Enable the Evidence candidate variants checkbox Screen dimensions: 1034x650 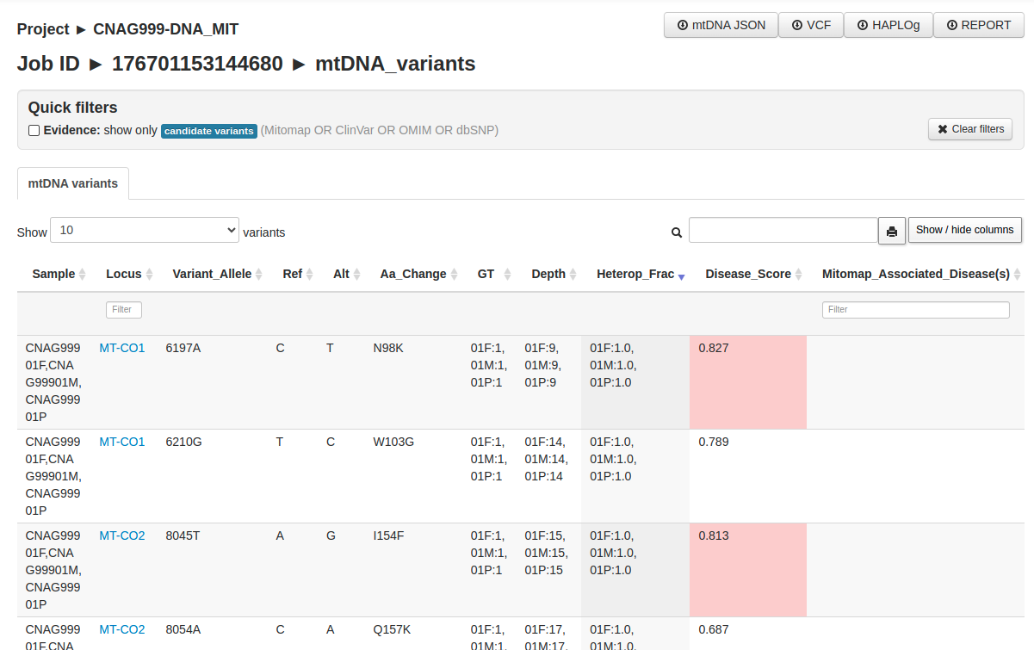tap(34, 131)
